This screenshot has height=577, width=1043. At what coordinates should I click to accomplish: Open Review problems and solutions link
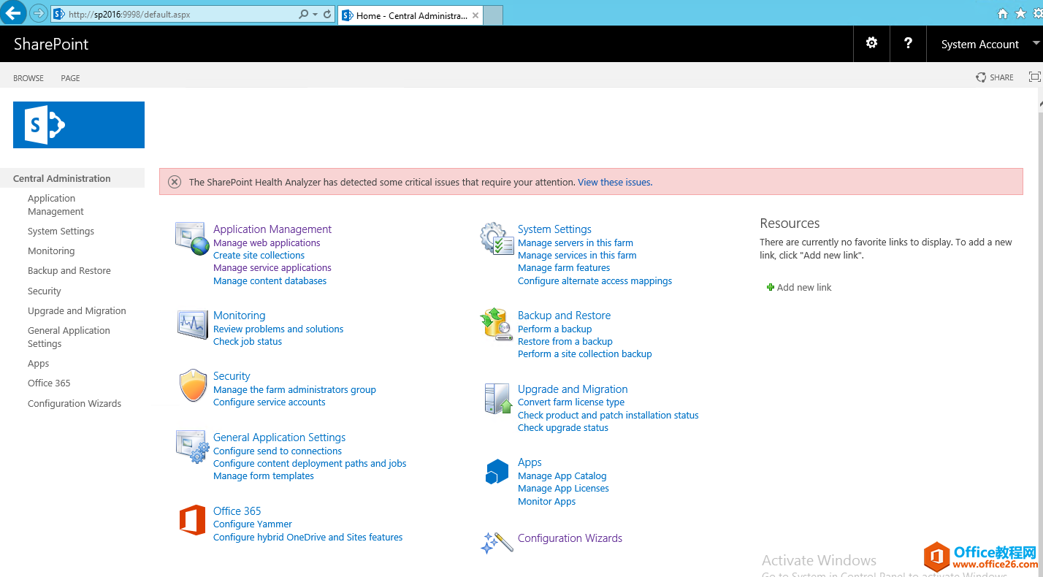tap(278, 329)
